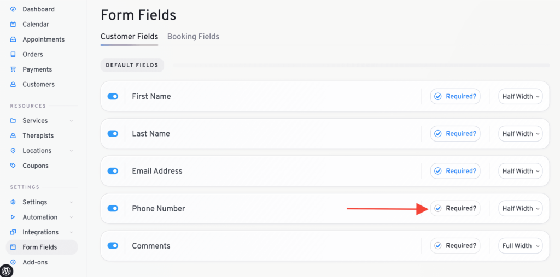Go to the Therapists page
The image size is (560, 277).
tap(38, 135)
